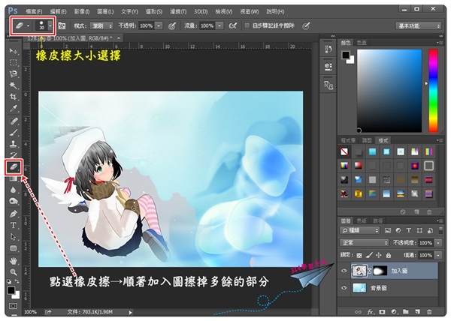Open the 正常 blend mode dropdown
451x321 pixels.
pyautogui.click(x=364, y=243)
